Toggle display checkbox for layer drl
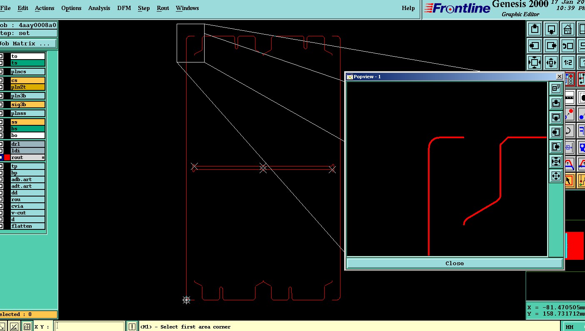Image resolution: width=585 pixels, height=331 pixels. pos(2,144)
